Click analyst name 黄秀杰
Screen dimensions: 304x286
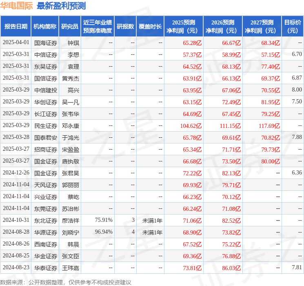click(x=71, y=78)
